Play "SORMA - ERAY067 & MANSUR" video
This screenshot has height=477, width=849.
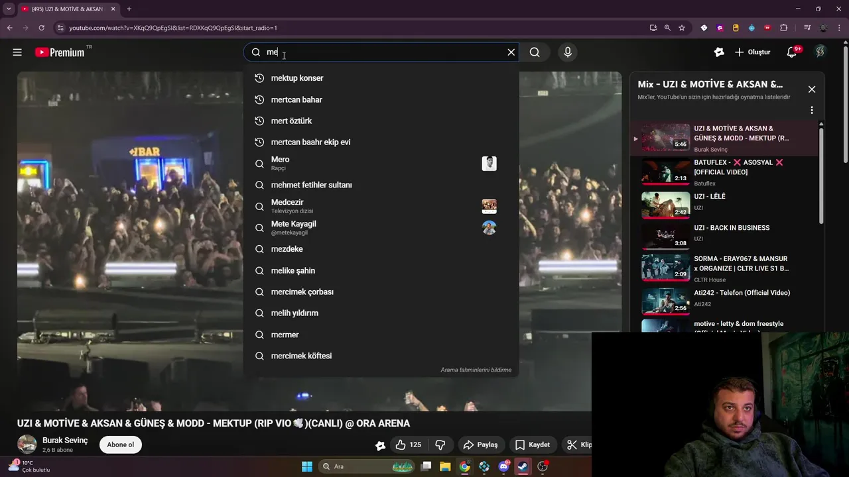[x=724, y=267]
